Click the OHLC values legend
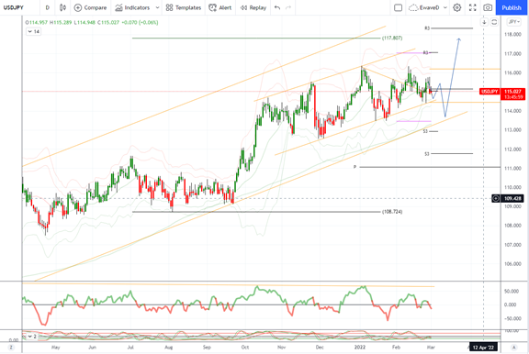 [92, 22]
